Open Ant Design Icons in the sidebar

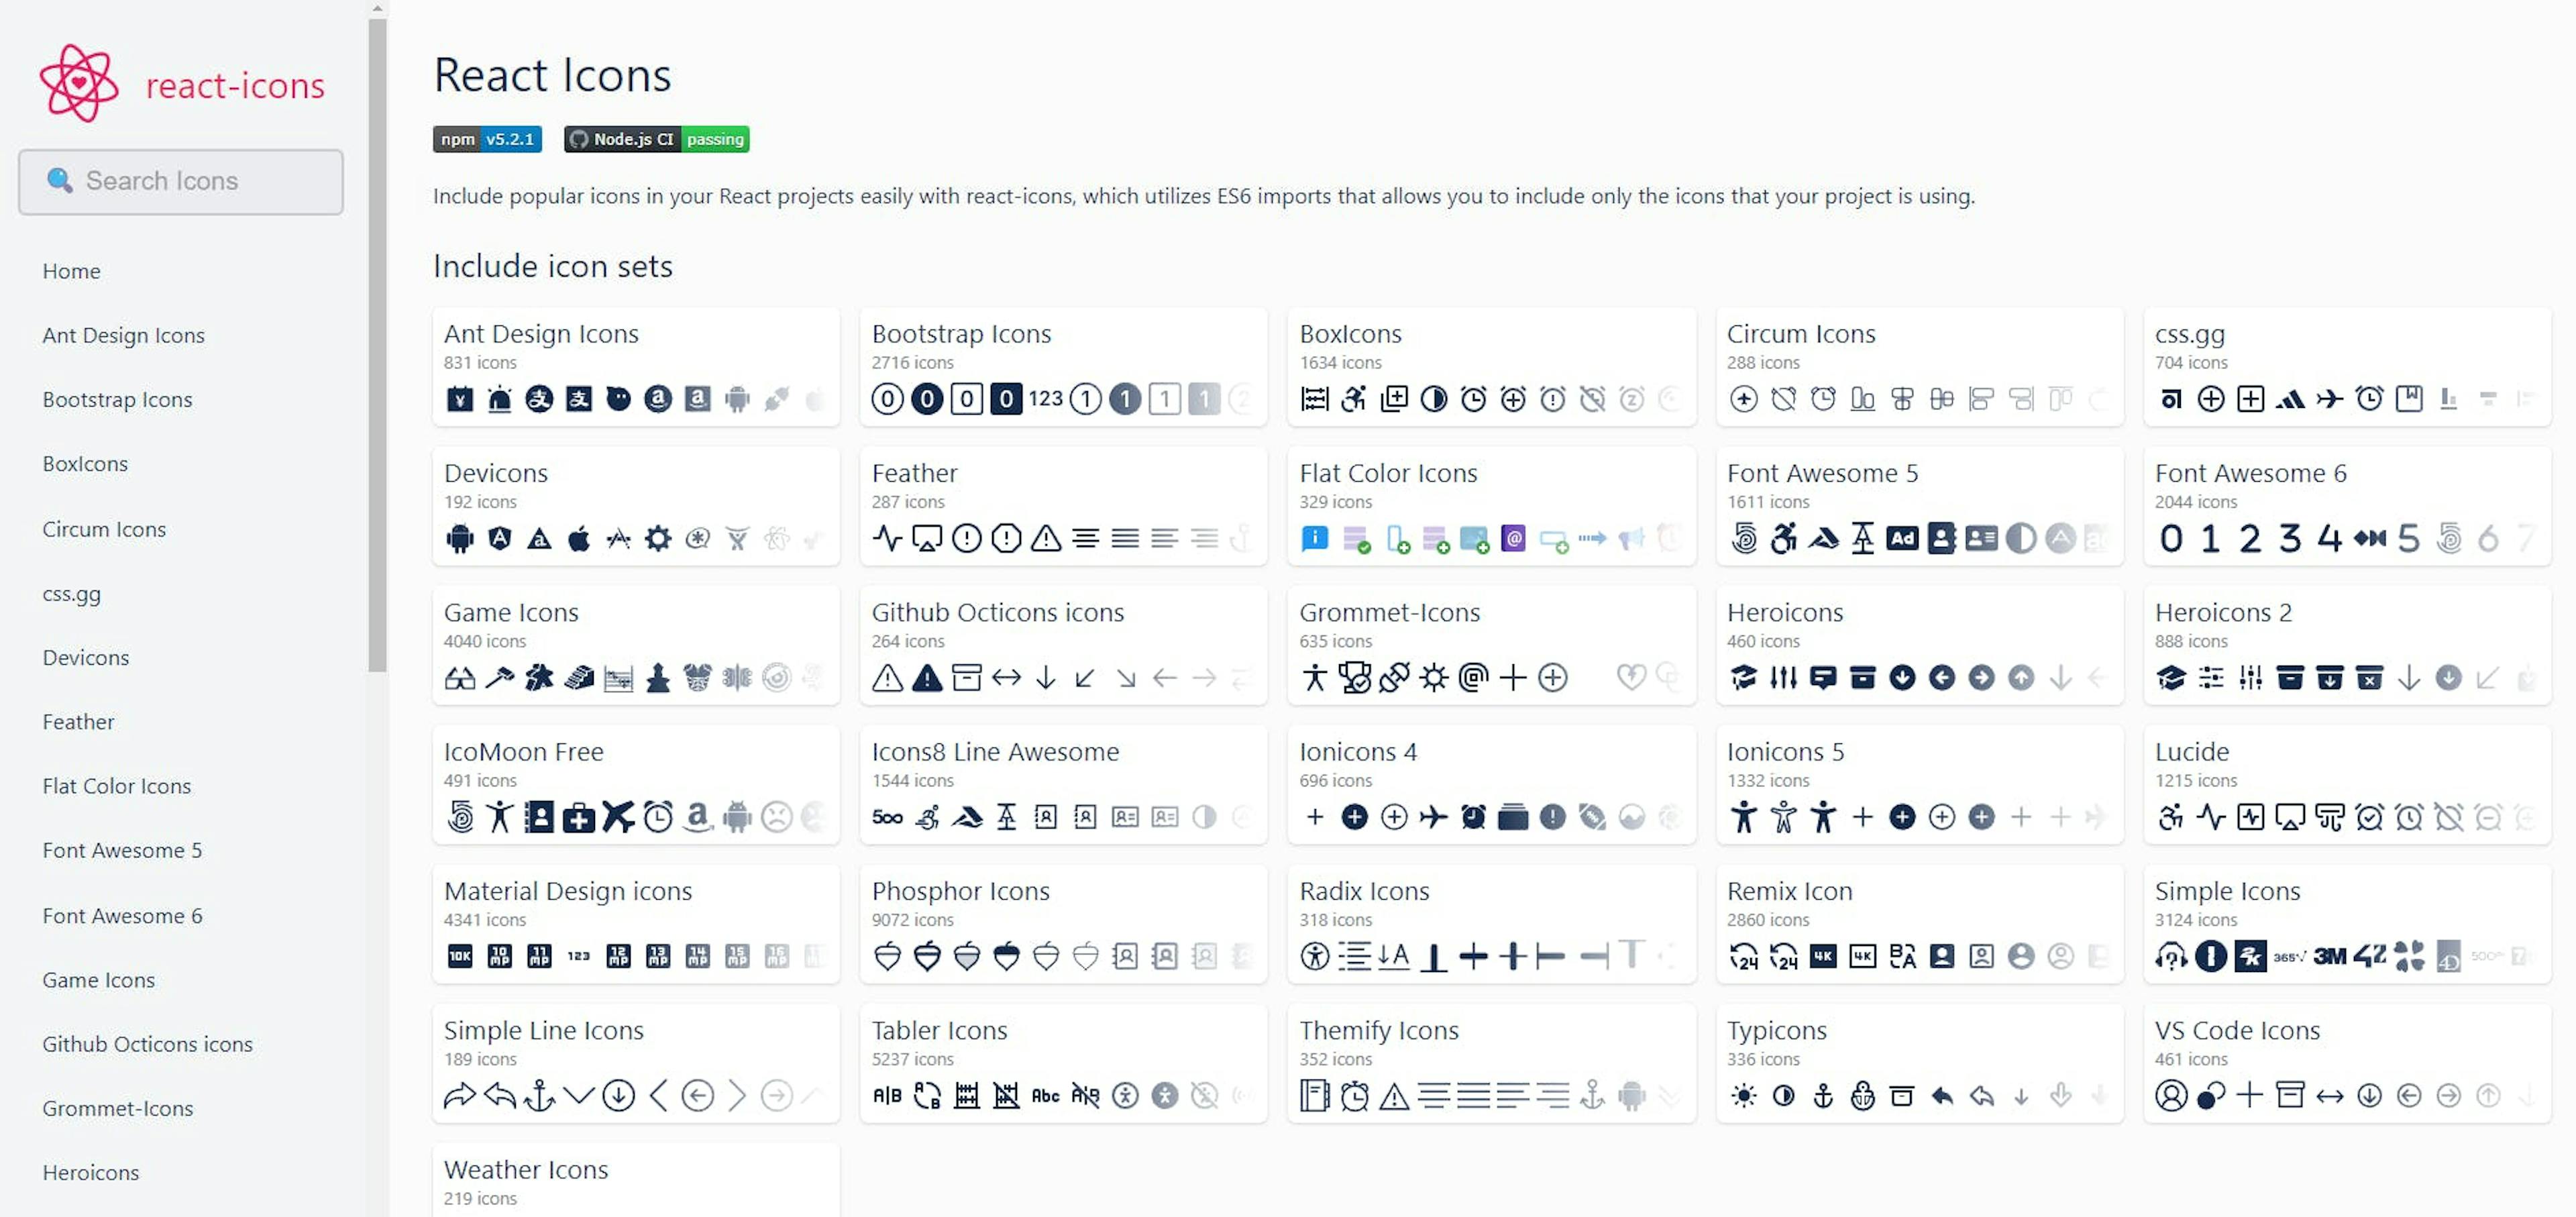tap(123, 335)
